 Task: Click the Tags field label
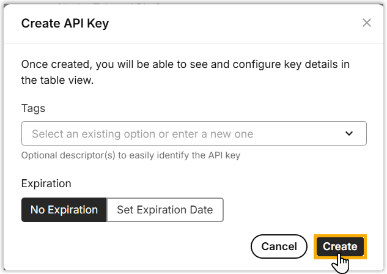click(x=33, y=108)
